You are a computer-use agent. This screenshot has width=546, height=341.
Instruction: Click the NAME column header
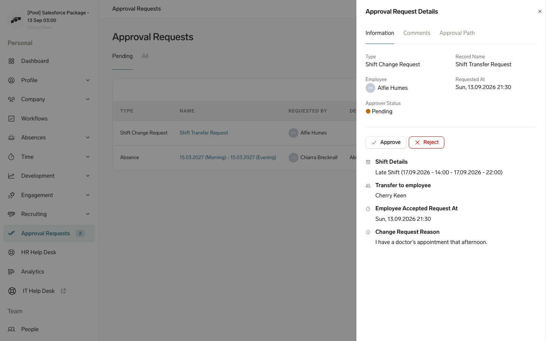187,111
